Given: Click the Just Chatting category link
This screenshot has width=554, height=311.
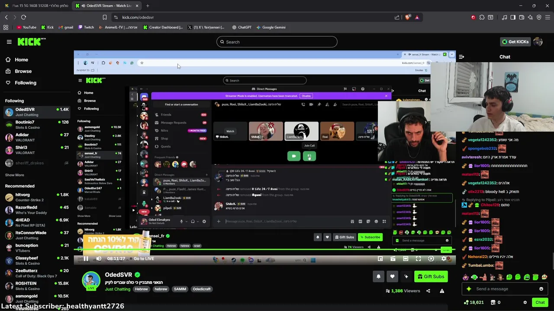Looking at the screenshot, I should 117,289.
